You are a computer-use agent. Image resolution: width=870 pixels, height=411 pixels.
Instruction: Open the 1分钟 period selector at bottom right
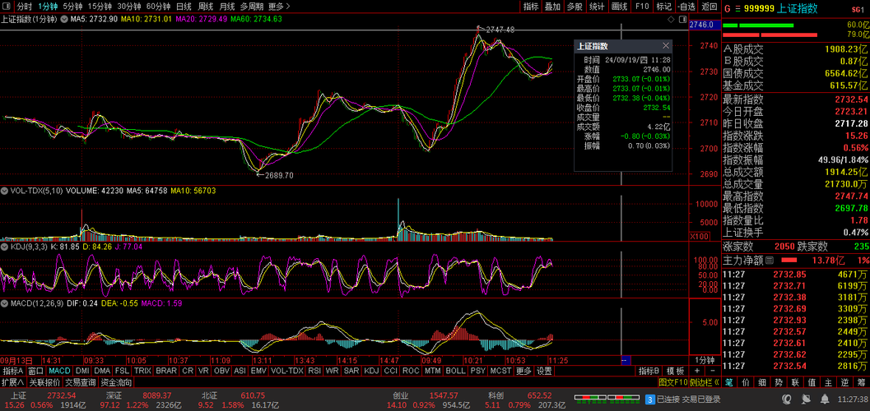705,360
